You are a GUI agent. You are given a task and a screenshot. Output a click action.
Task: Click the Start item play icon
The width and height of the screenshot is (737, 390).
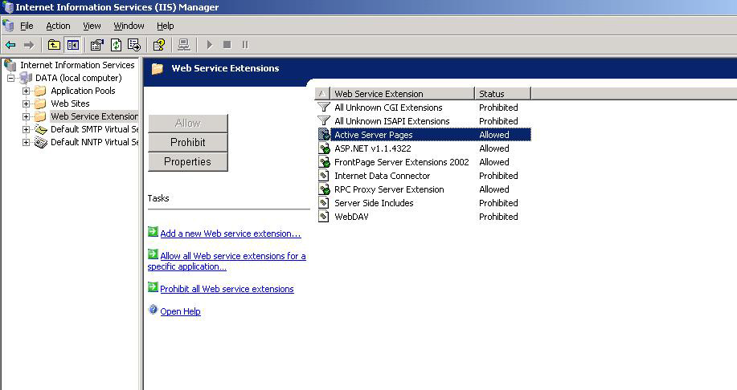pos(210,45)
